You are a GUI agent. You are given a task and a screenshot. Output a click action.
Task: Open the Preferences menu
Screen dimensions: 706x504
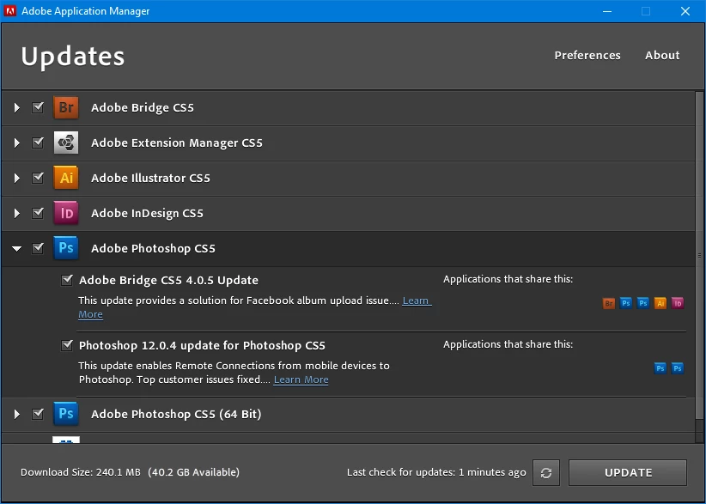point(587,55)
